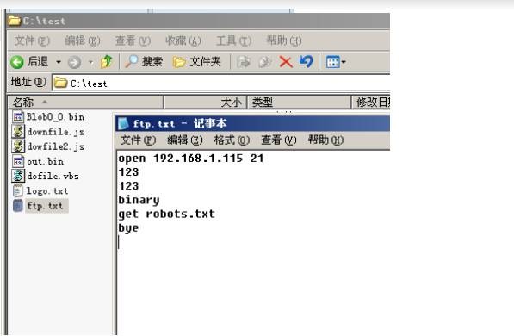Click the greyed-out forward arrow icon

(x=74, y=62)
